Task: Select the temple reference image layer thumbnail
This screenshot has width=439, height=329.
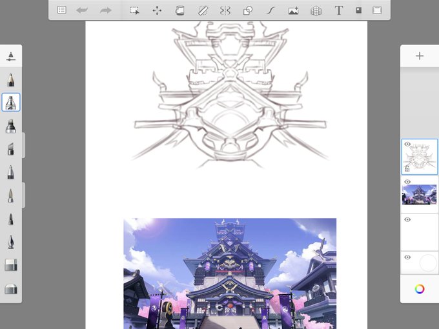Action: point(419,195)
